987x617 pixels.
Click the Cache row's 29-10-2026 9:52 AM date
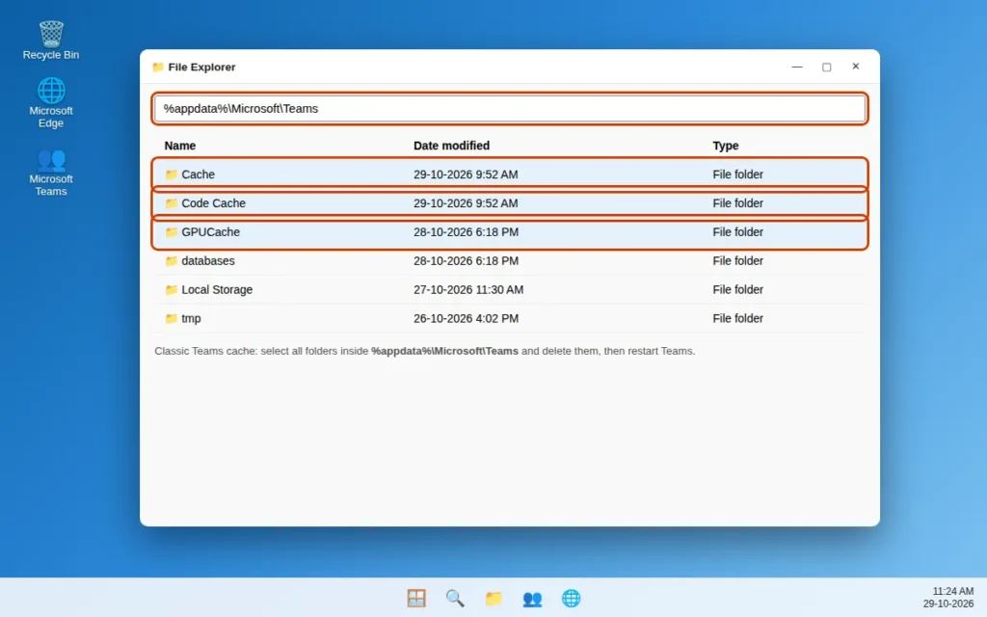466,174
